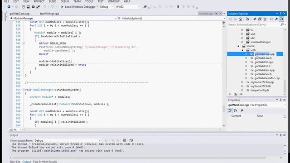This screenshot has height=163, width=290.
Task: Open the Win32 platform dropdown
Action: click(x=127, y=7)
